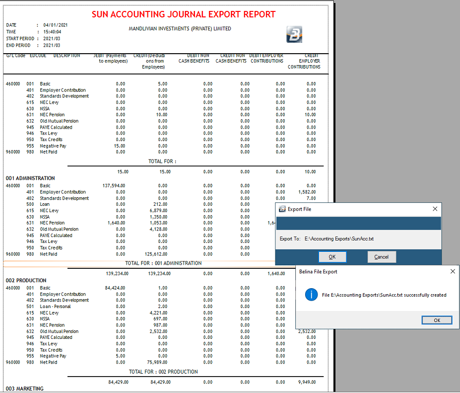The height and width of the screenshot is (393, 460).
Task: Click the Belina logo in report header
Action: pos(294,34)
